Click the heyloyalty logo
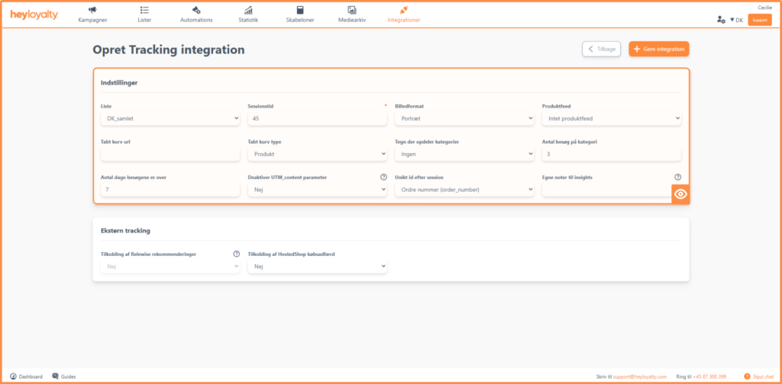782x384 pixels. pyautogui.click(x=34, y=14)
